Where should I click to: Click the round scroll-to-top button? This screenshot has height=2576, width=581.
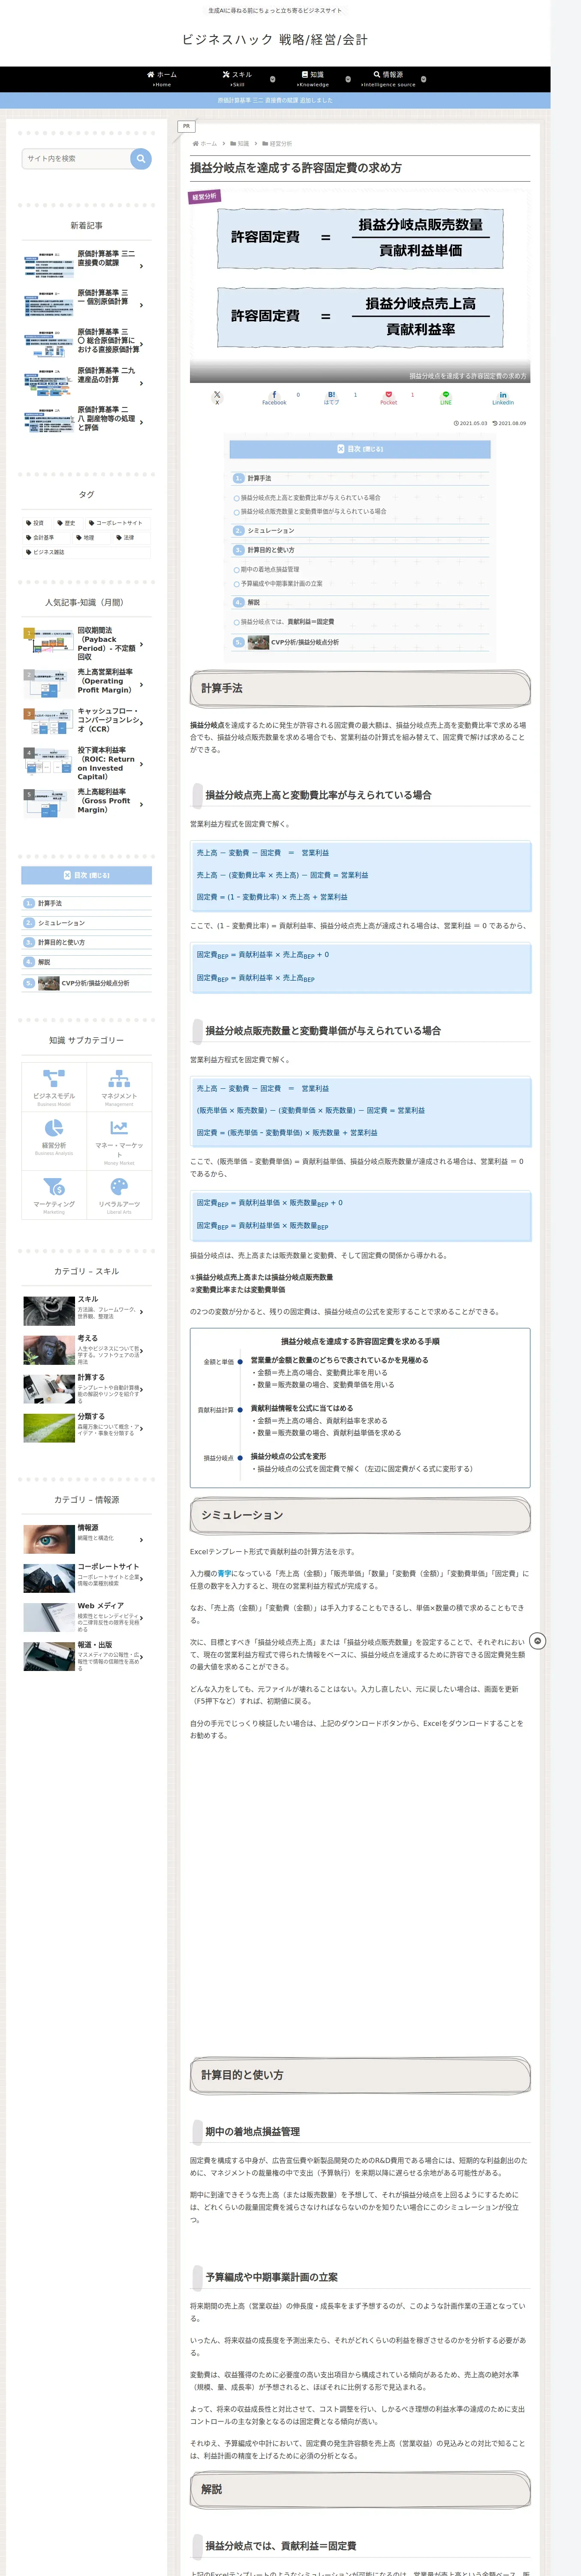537,1641
